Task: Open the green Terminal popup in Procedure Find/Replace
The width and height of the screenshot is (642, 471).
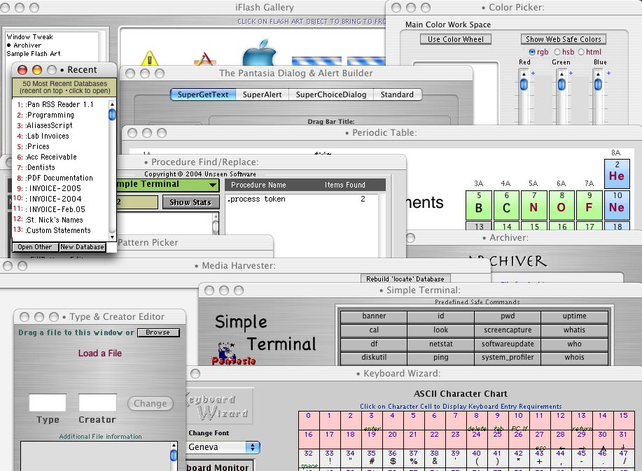Action: click(168, 185)
